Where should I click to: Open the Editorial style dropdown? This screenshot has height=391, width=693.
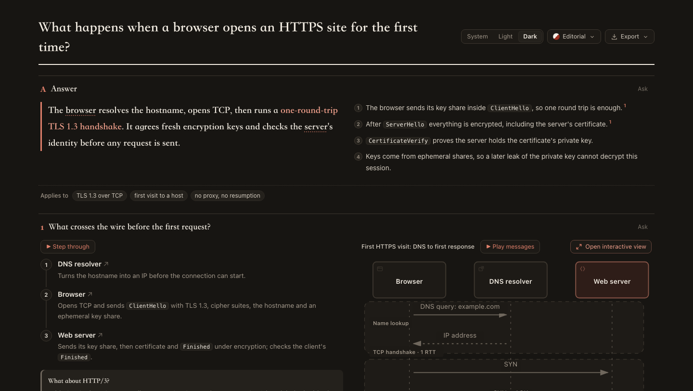[574, 37]
